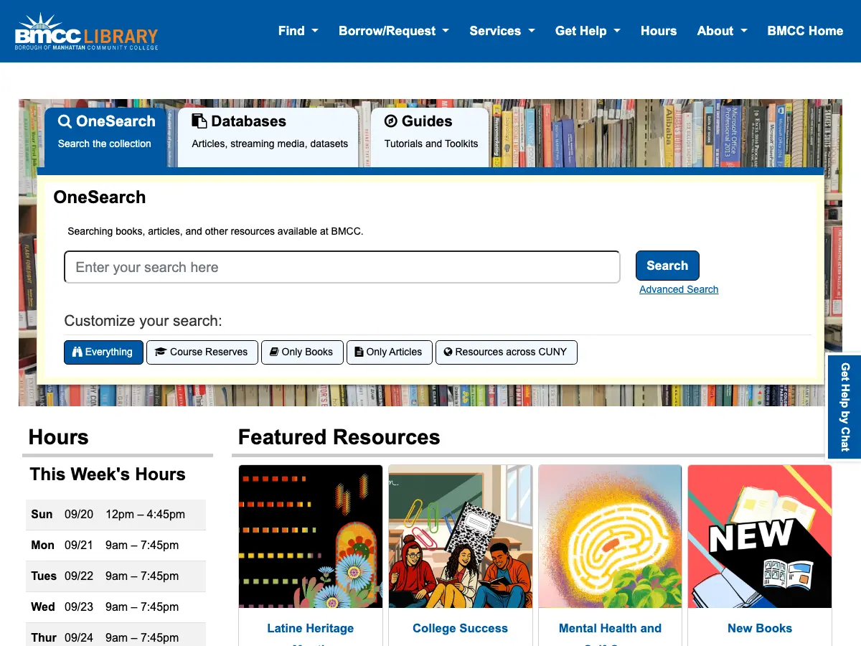Click the Thur 09/24 hours row
The width and height of the screenshot is (861, 646).
116,636
